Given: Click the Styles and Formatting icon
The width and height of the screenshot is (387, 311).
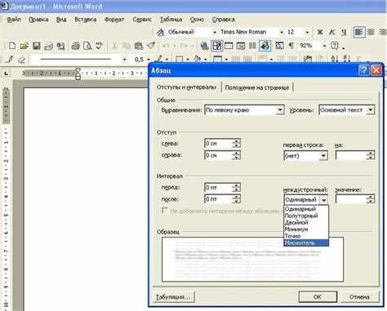Looking at the screenshot, I should [x=161, y=32].
